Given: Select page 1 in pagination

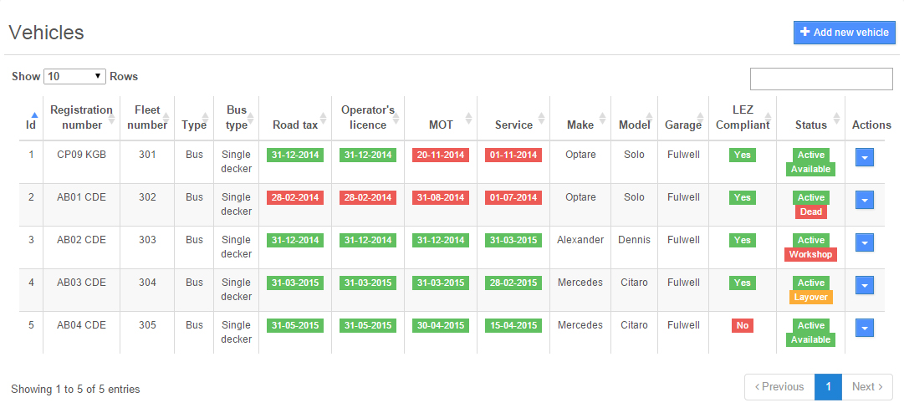Looking at the screenshot, I should tap(828, 387).
